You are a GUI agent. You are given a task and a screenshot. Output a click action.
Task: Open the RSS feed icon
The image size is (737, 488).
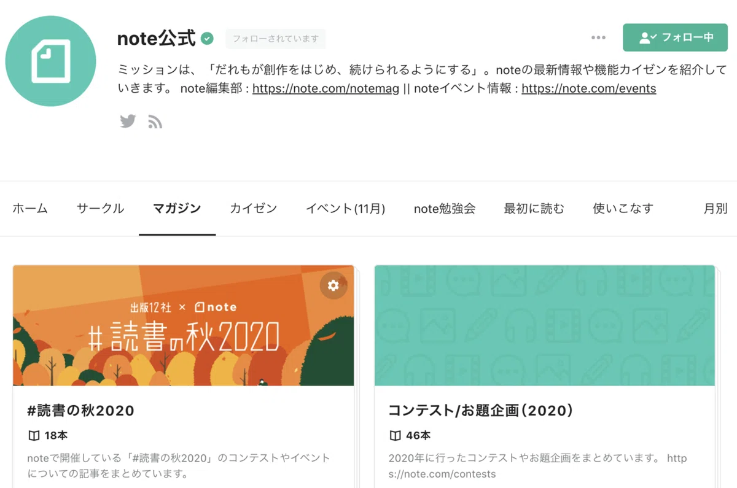coord(155,122)
